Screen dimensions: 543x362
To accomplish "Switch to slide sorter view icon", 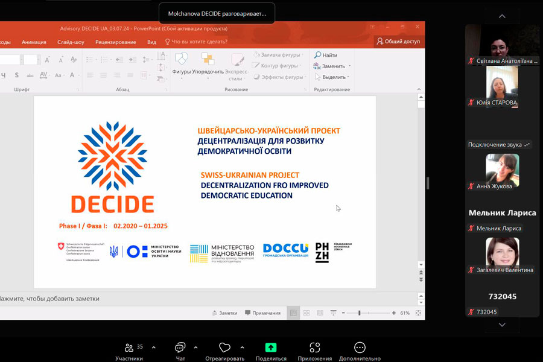I will tap(306, 313).
